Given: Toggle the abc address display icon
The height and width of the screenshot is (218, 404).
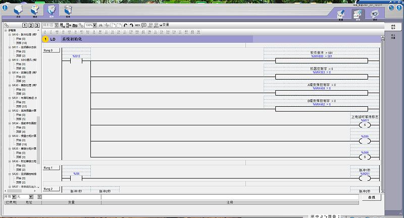Looking at the screenshot, I should click(x=156, y=25).
